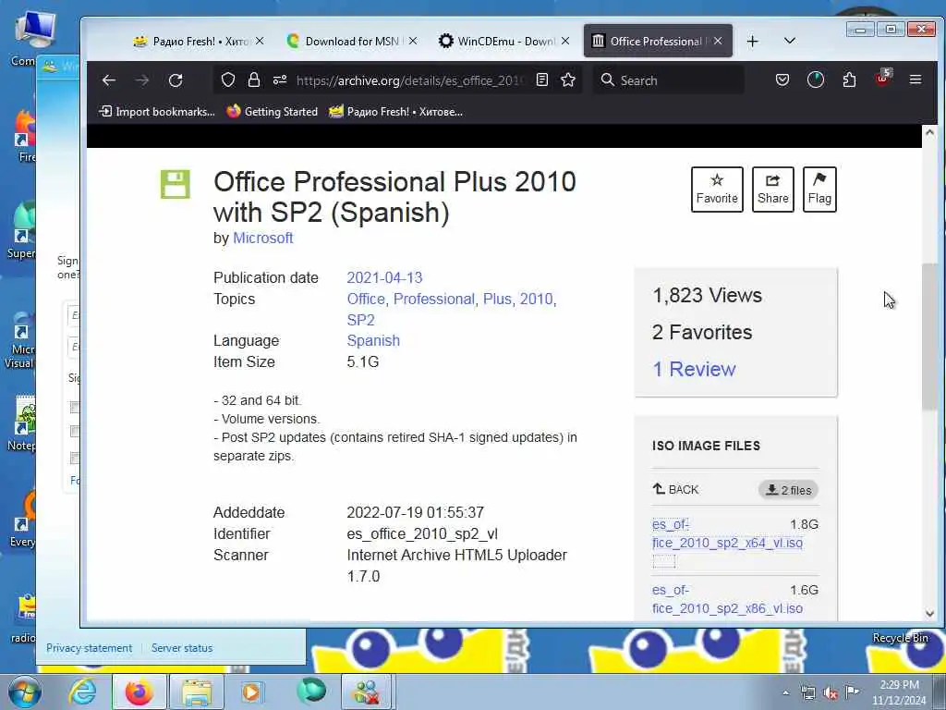This screenshot has height=710, width=946.
Task: Click the page scroll-down arrow
Action: [929, 614]
